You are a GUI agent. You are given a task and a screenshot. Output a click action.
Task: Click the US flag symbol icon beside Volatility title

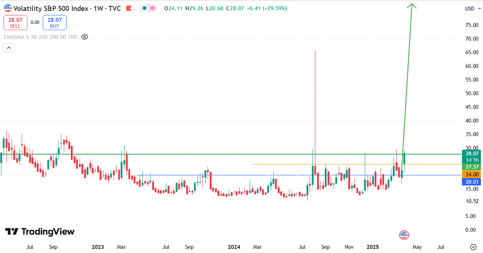tap(8, 8)
